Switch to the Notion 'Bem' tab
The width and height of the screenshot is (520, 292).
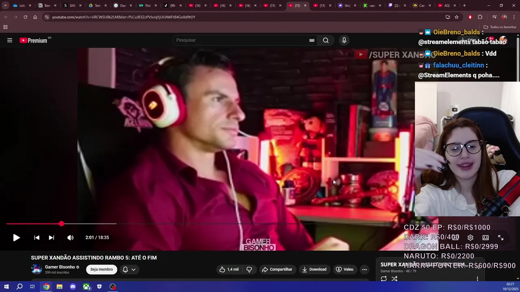(x=44, y=6)
